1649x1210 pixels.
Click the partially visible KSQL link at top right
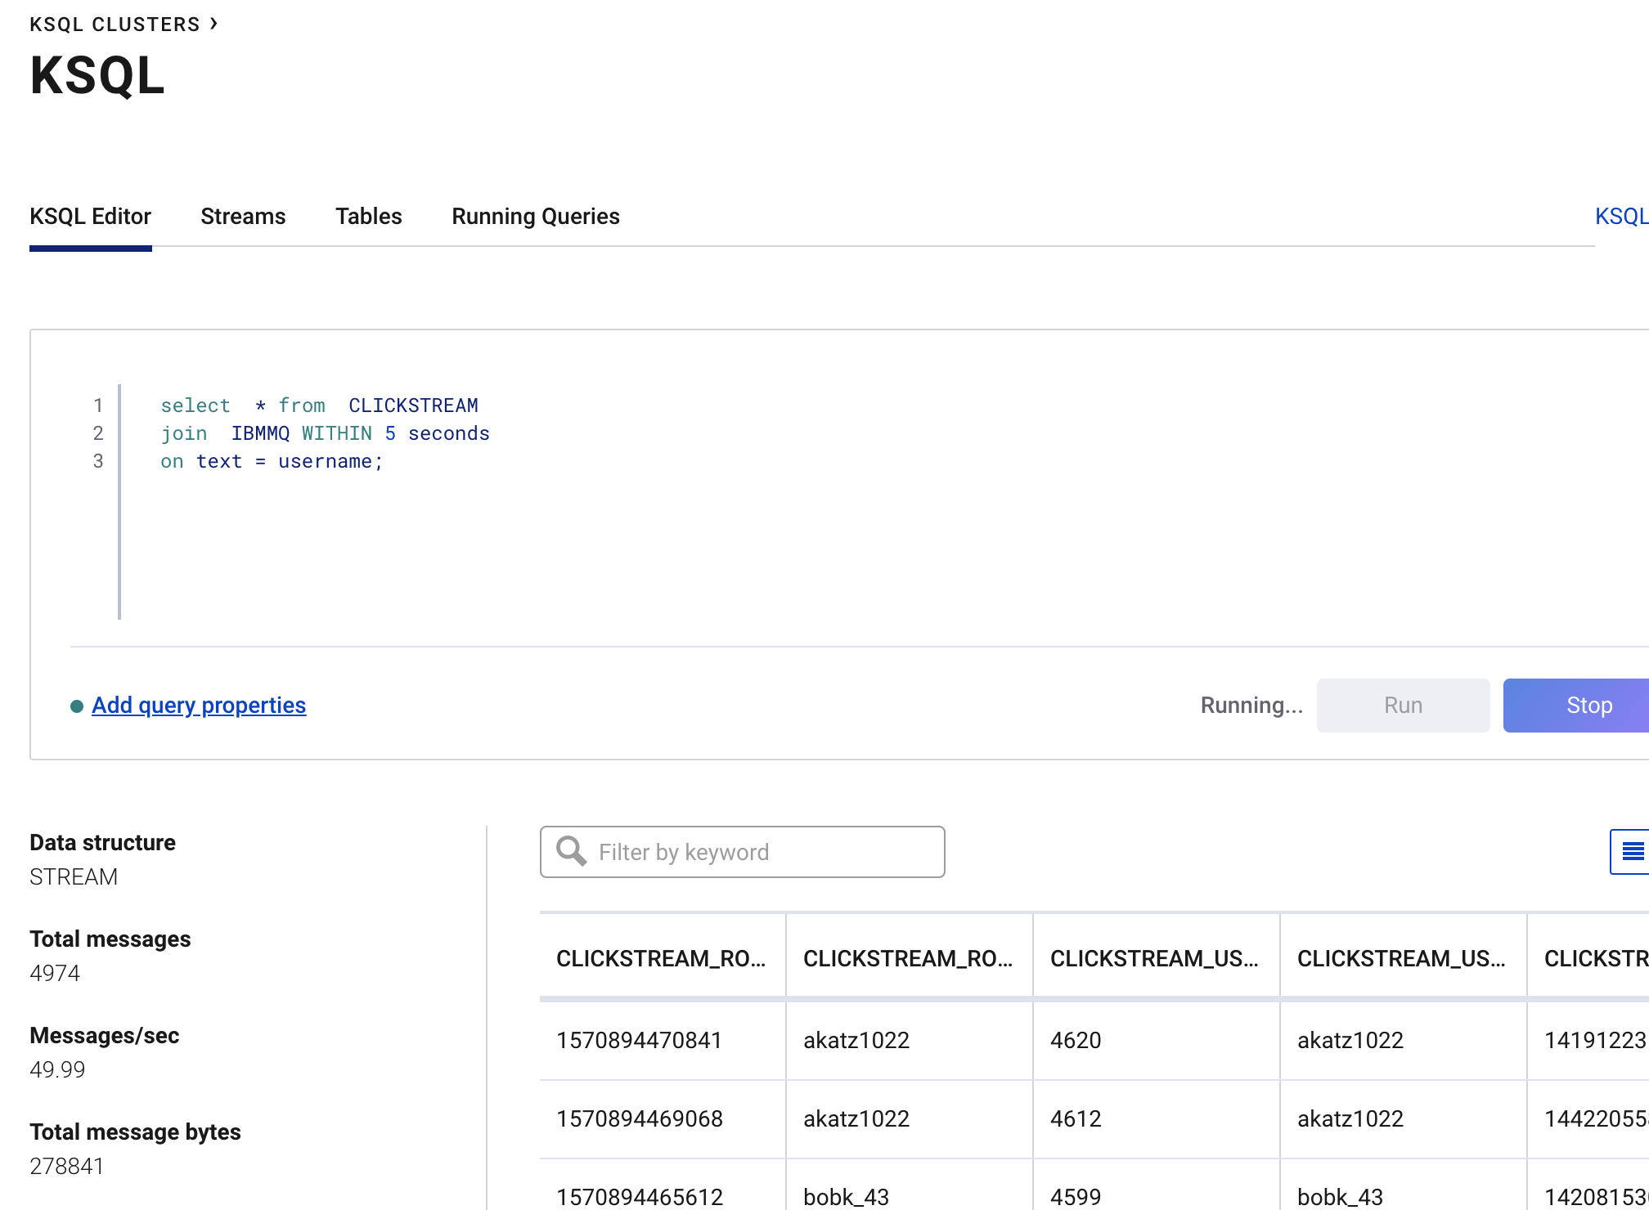click(1621, 217)
